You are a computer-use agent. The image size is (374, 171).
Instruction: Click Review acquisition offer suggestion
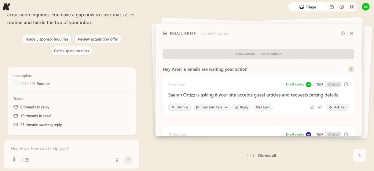(98, 39)
